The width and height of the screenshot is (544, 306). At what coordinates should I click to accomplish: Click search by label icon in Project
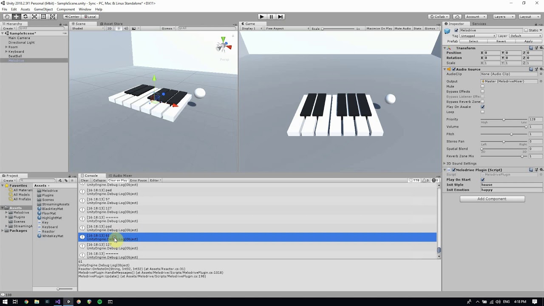point(66,181)
